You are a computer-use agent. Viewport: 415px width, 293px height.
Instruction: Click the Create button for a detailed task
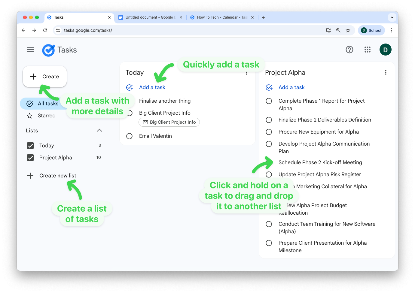44,77
